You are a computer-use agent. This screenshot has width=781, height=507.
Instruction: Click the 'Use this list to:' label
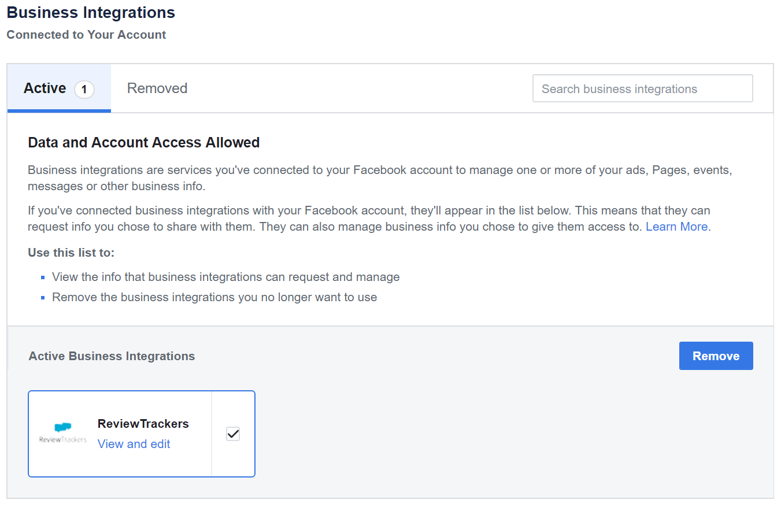tap(71, 253)
